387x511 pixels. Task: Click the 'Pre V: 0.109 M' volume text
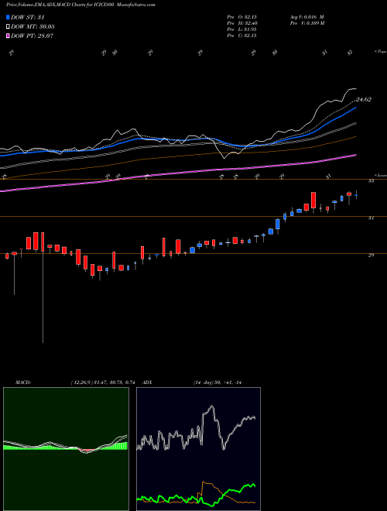pos(307,23)
